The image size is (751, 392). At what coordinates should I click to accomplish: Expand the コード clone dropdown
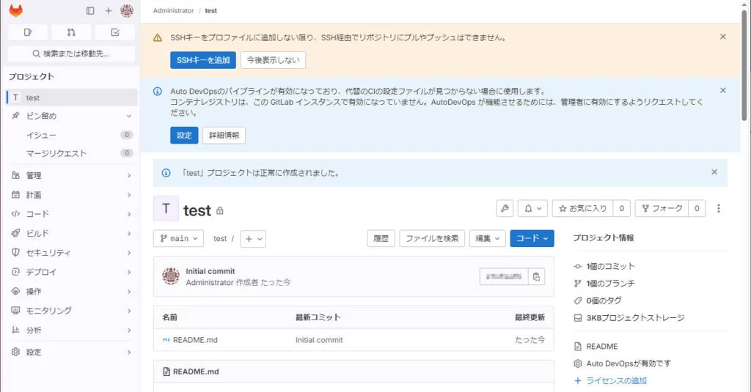pyautogui.click(x=532, y=238)
